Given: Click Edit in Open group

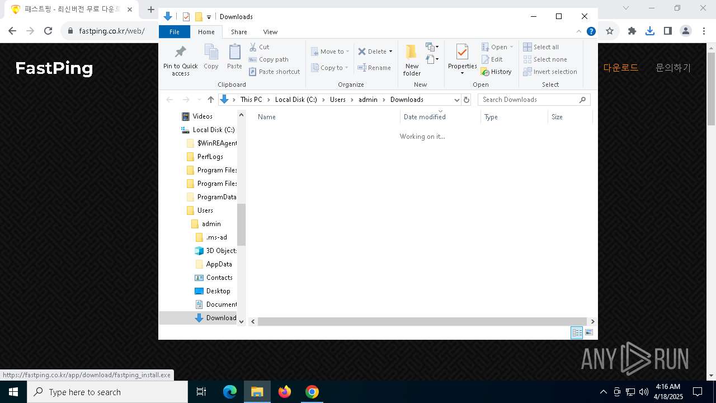Looking at the screenshot, I should [x=492, y=59].
